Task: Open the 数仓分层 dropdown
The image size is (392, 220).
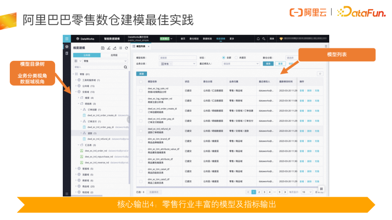Action: tap(290, 58)
